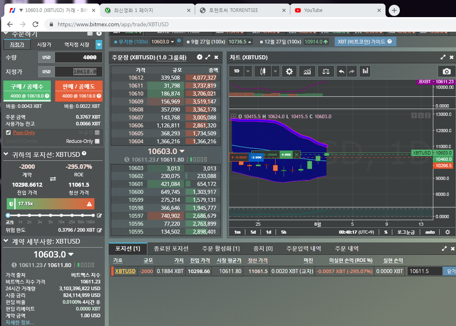This screenshot has width=456, height=326.
Task: Redo the chart action
Action: point(352,71)
